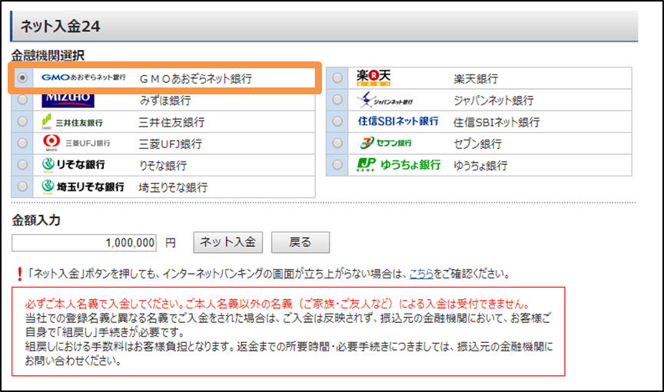Click the セブン銀行 7 logo

(386, 143)
